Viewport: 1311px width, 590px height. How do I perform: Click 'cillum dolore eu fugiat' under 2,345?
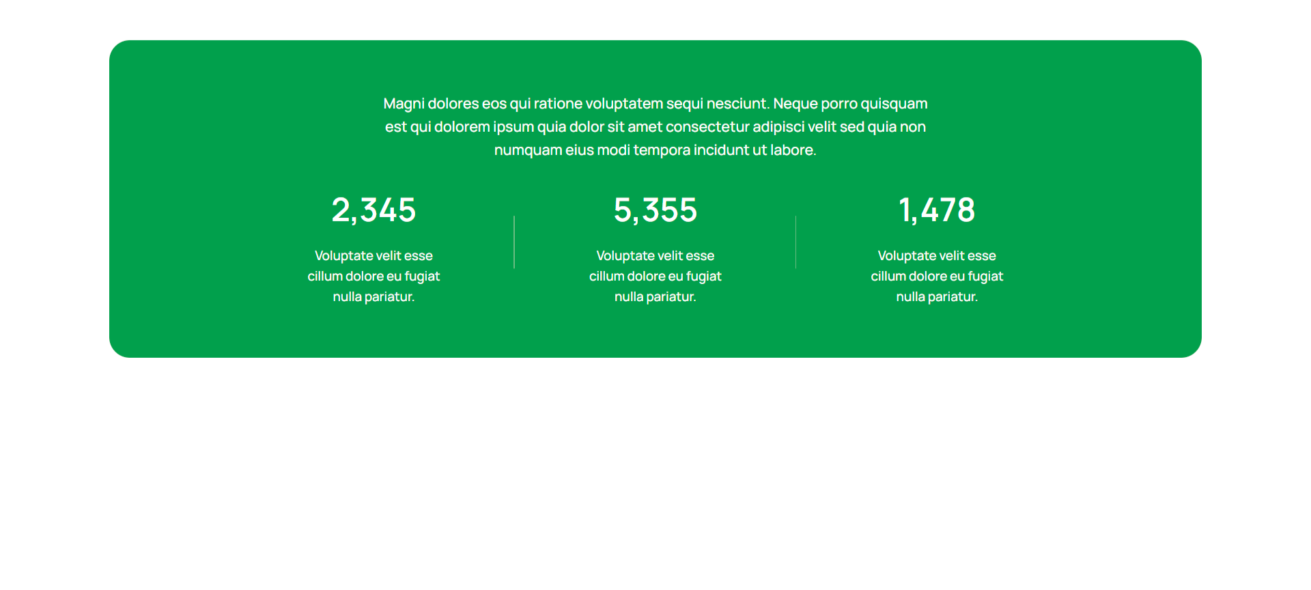click(373, 276)
